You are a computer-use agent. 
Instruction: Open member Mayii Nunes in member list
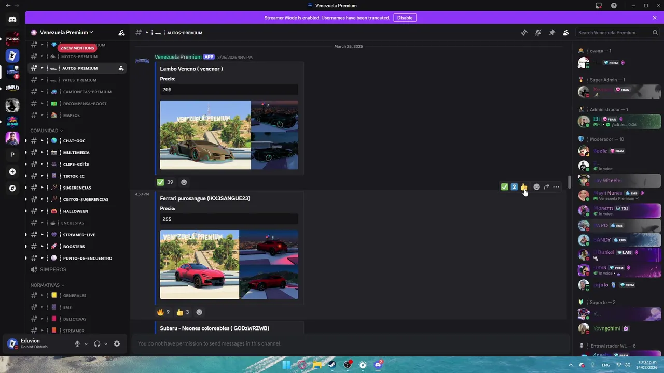pos(619,195)
